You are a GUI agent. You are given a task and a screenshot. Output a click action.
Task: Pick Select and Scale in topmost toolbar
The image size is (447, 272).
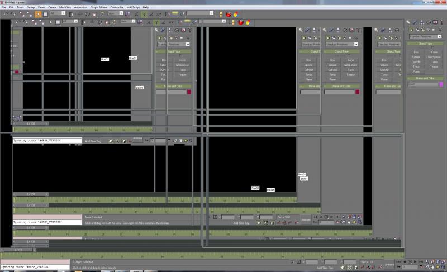(94, 14)
